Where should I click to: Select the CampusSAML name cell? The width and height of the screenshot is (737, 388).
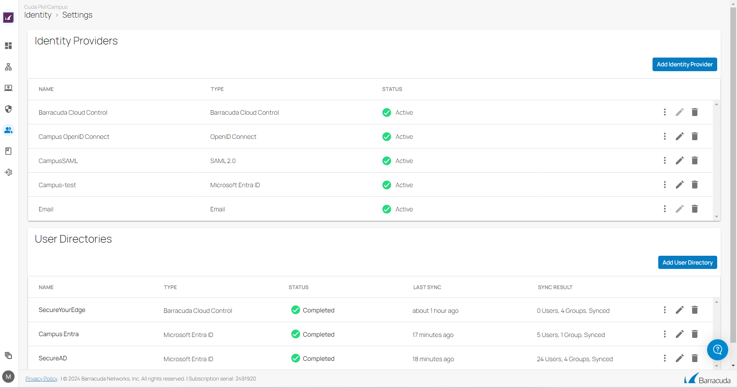click(x=58, y=161)
